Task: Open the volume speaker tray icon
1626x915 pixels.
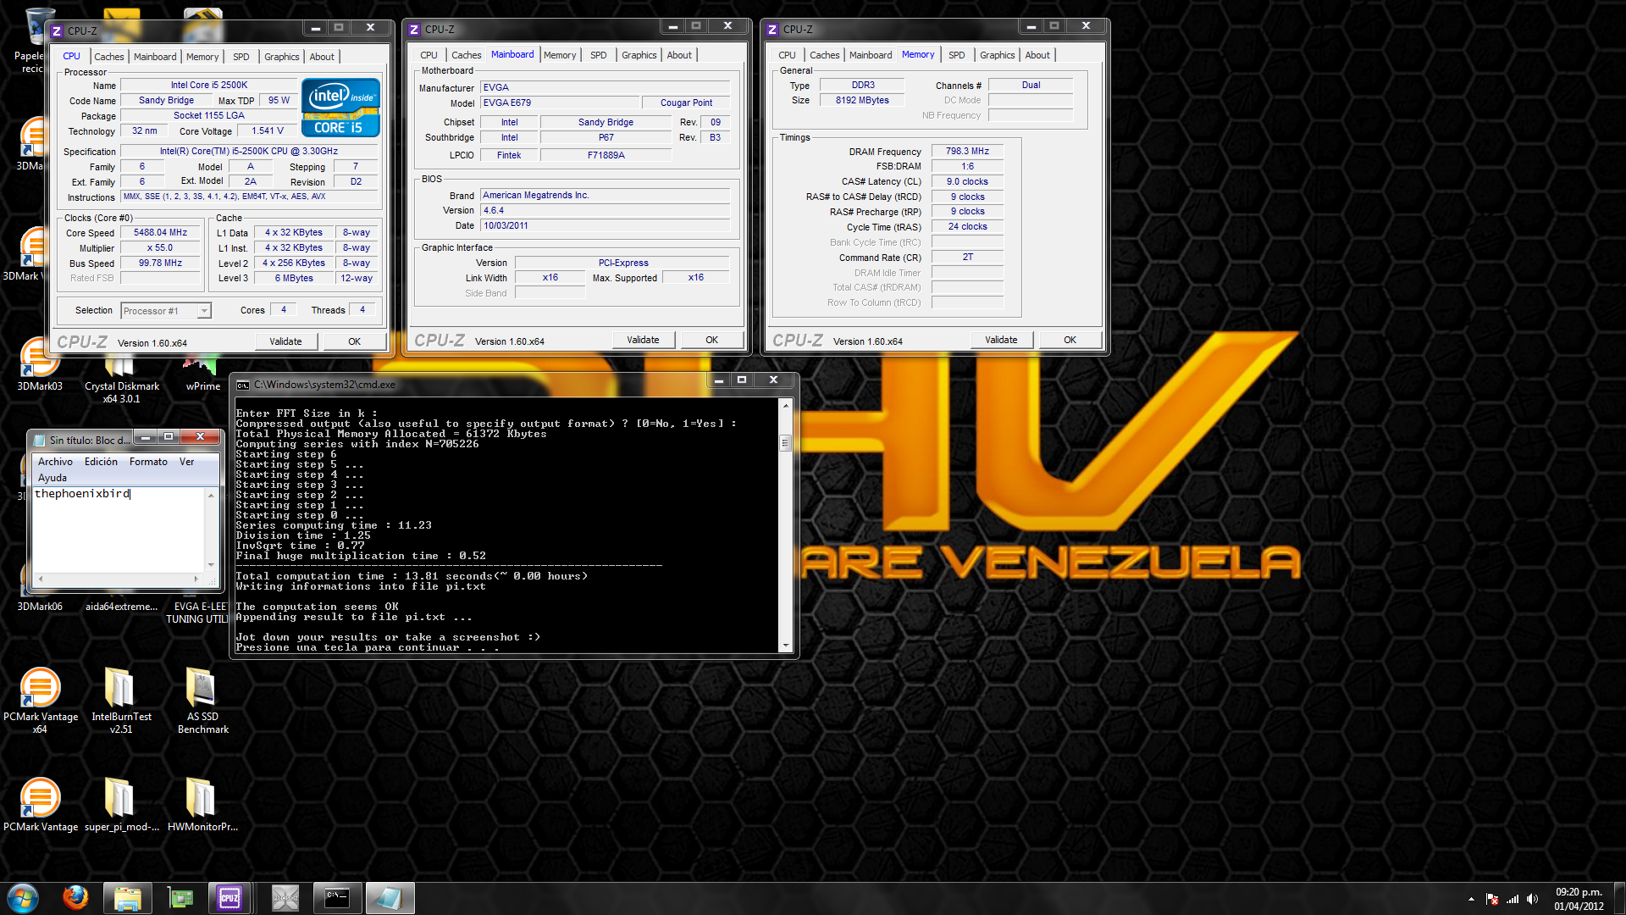Action: pos(1532,899)
